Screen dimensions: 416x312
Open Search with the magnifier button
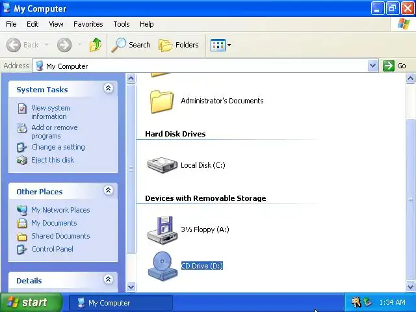(x=131, y=45)
